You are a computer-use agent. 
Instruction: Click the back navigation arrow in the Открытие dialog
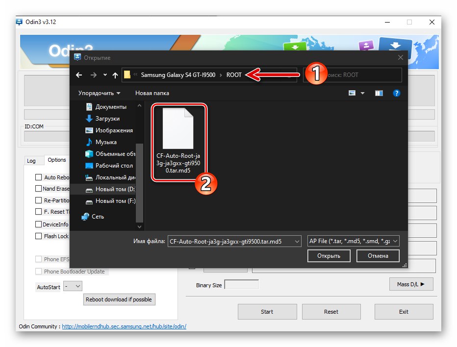79,74
